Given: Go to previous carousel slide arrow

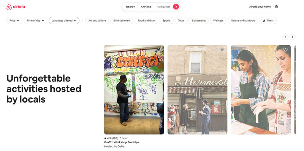Looking at the screenshot, I should 285,37.
